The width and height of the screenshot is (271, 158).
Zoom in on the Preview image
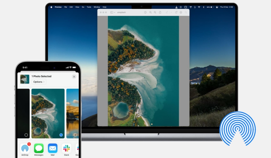pos(155,12)
